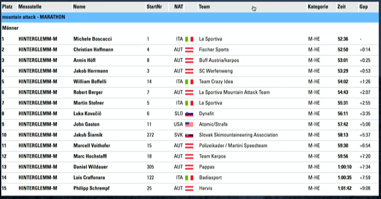The height and width of the screenshot is (199, 381).
Task: Click the Name column header
Action: tap(79, 7)
